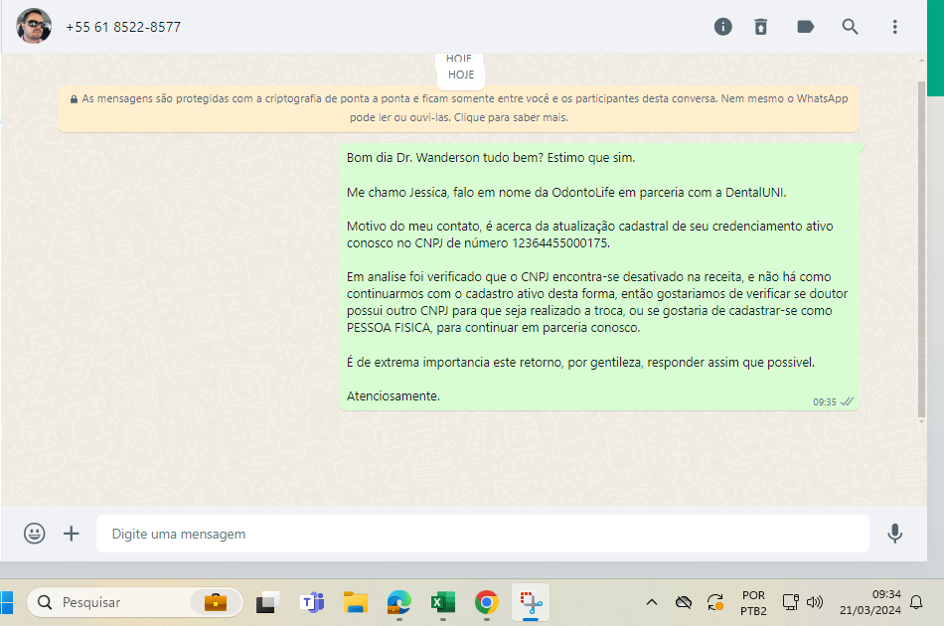This screenshot has height=626, width=944.
Task: Open volume speaker tray icon
Action: click(815, 602)
